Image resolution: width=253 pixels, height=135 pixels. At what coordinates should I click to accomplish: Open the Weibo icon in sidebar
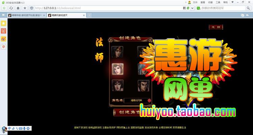click(4, 39)
